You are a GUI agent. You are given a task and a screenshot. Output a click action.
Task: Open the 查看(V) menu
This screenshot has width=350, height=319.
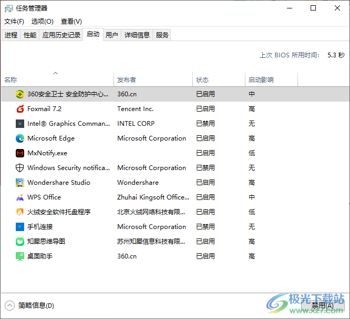(71, 22)
